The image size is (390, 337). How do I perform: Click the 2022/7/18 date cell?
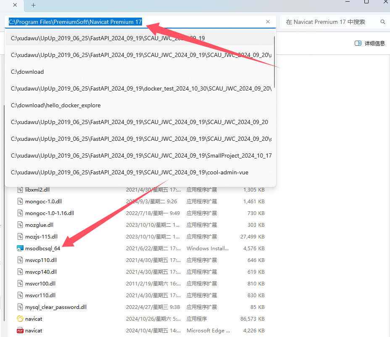(x=153, y=213)
